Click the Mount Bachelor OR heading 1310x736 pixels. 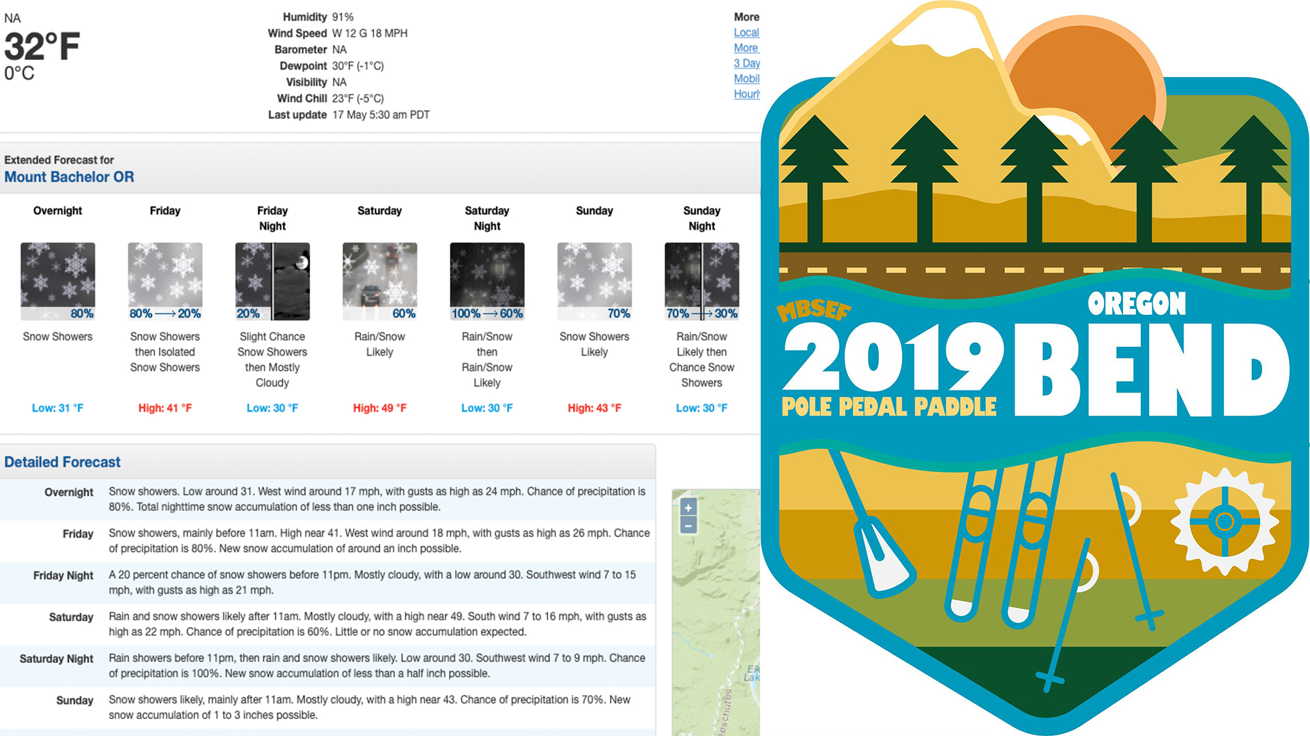tap(69, 177)
